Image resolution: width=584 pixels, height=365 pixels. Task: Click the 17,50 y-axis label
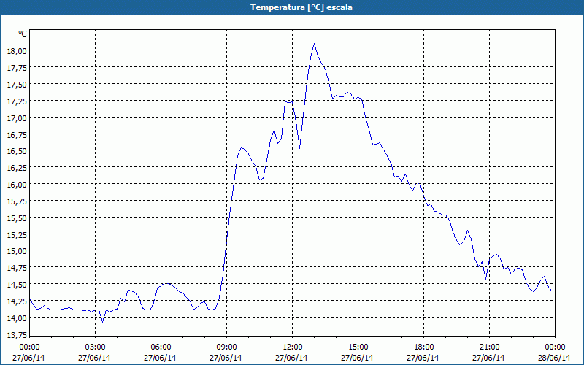[x=17, y=85]
